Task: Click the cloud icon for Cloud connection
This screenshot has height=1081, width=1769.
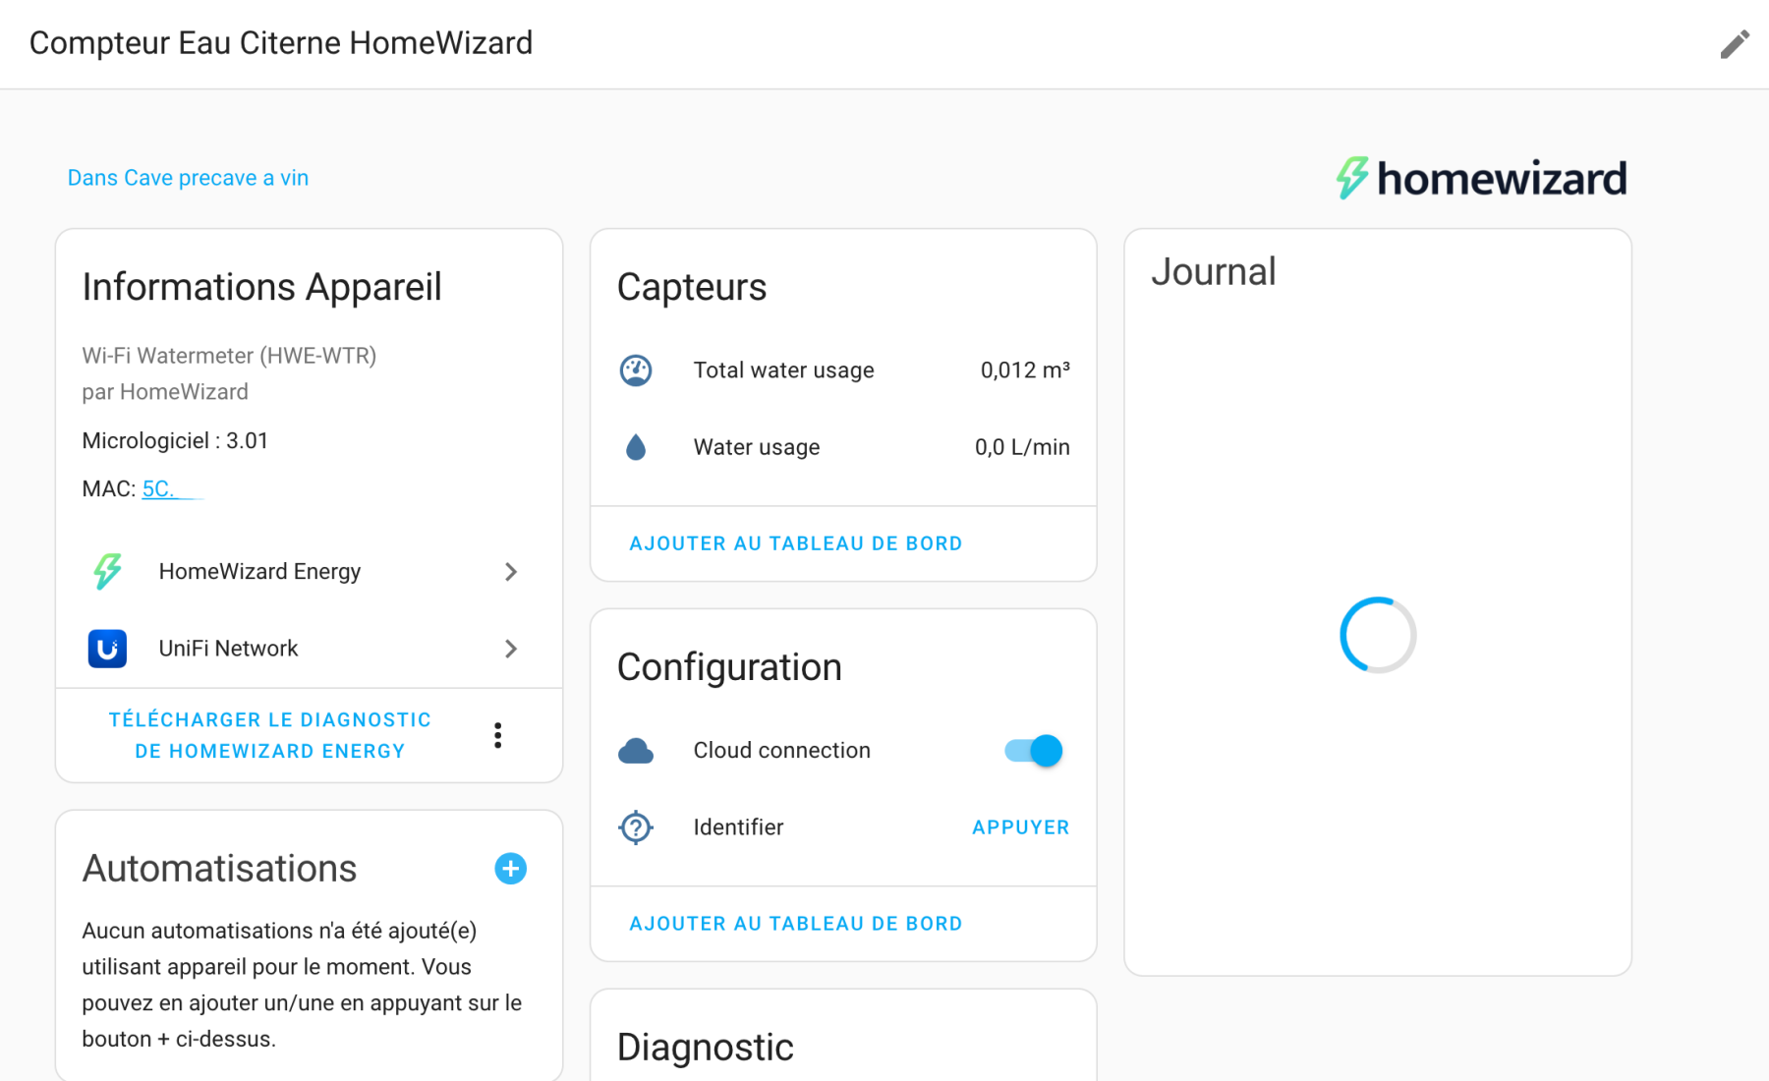Action: [636, 751]
